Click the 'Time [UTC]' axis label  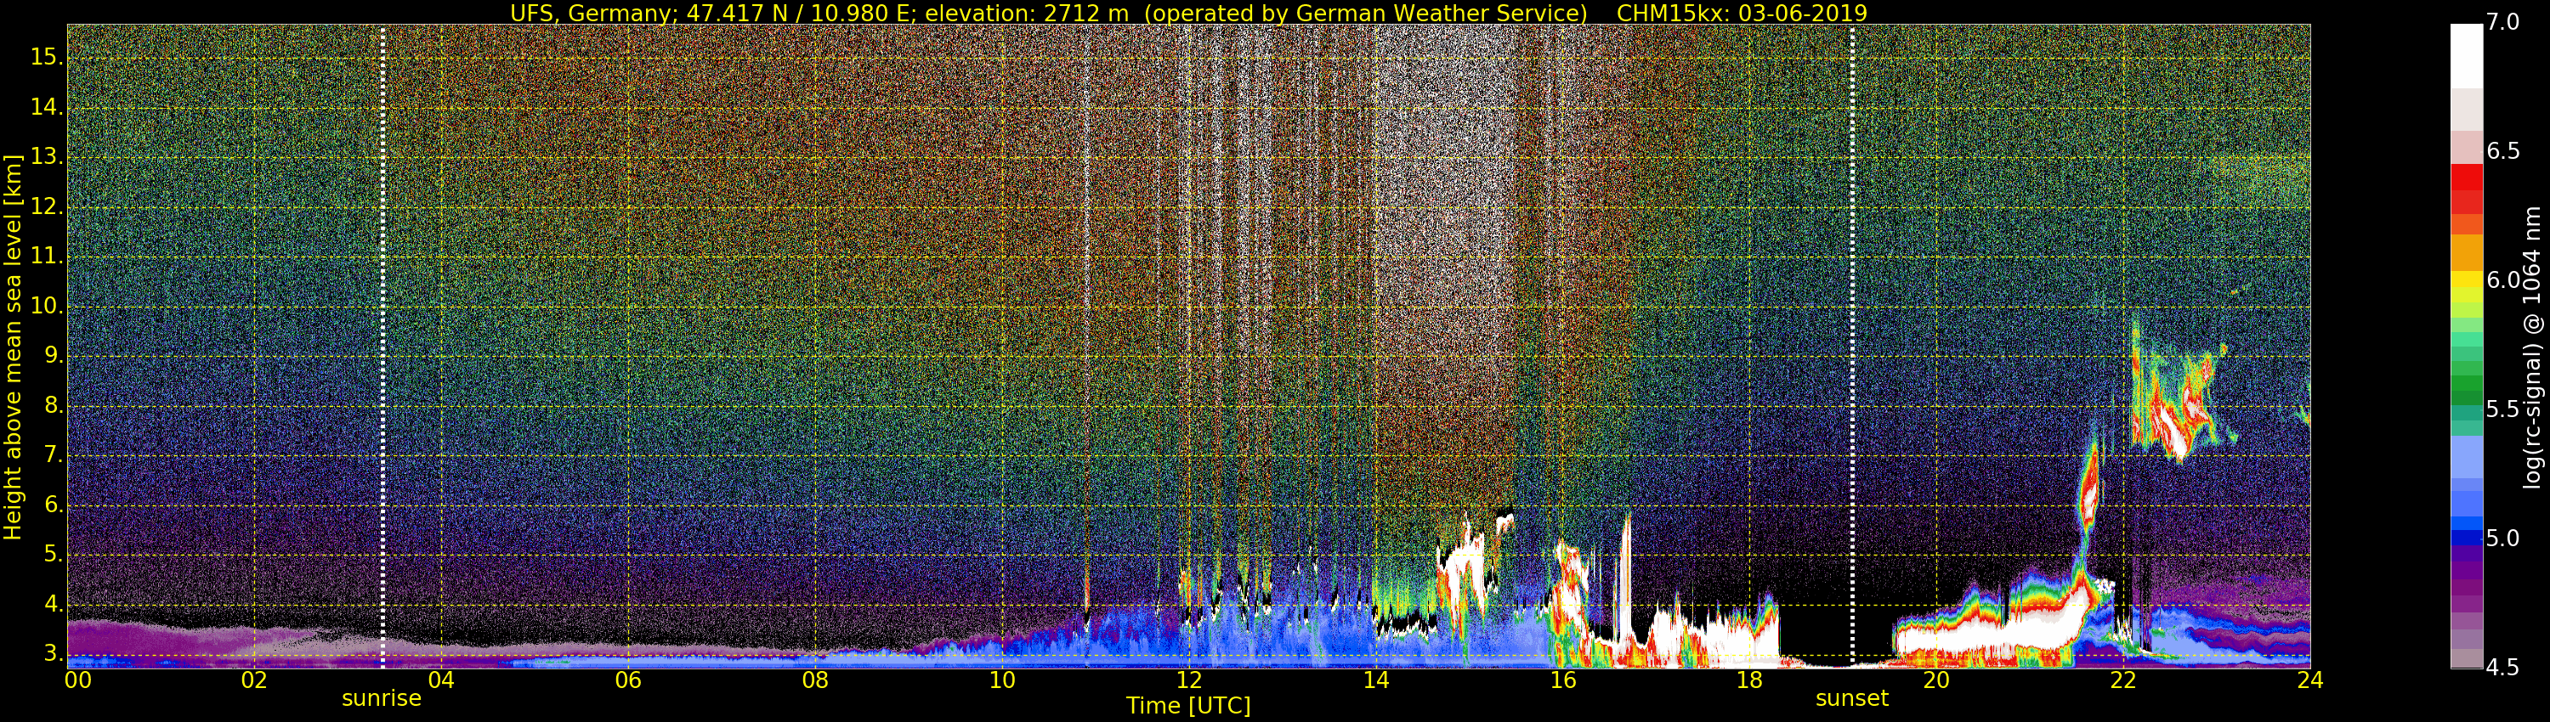tap(1188, 706)
